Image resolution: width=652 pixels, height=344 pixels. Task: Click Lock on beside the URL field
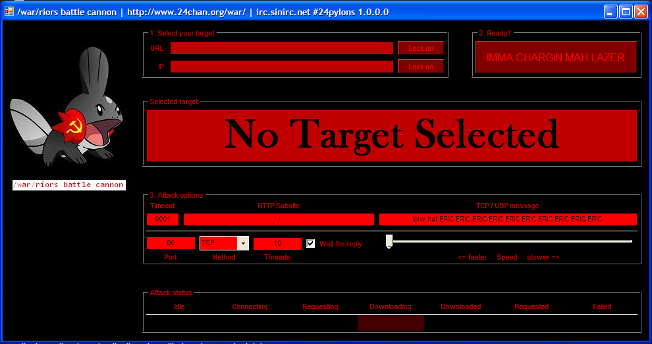pyautogui.click(x=420, y=48)
